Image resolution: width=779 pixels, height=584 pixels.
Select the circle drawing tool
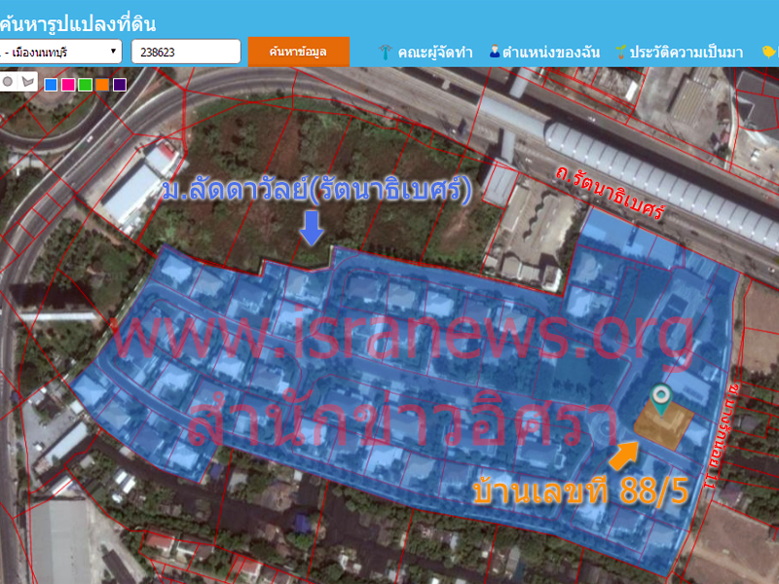click(8, 82)
